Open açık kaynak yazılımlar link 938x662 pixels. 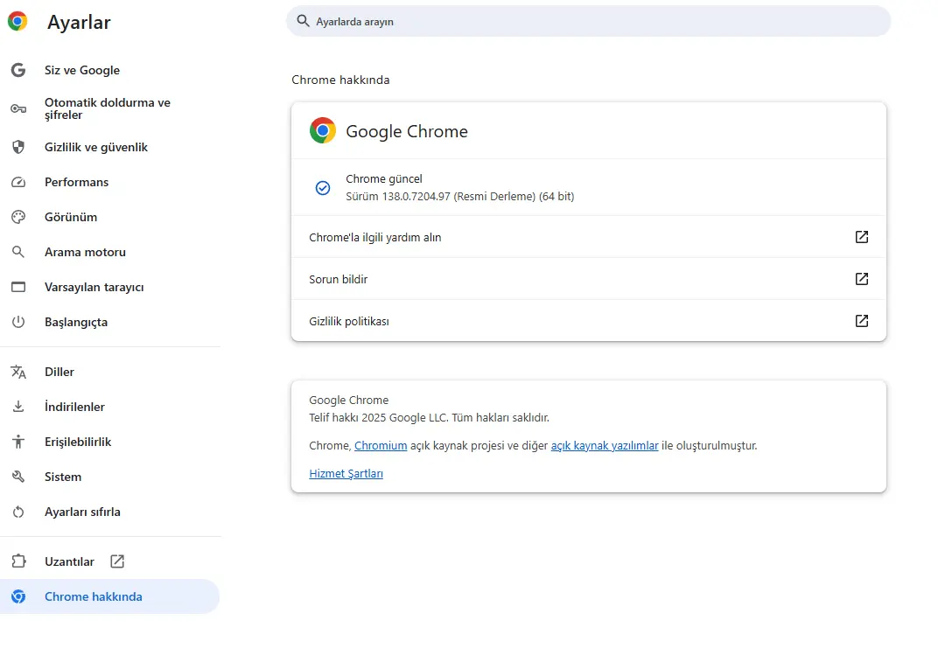605,445
